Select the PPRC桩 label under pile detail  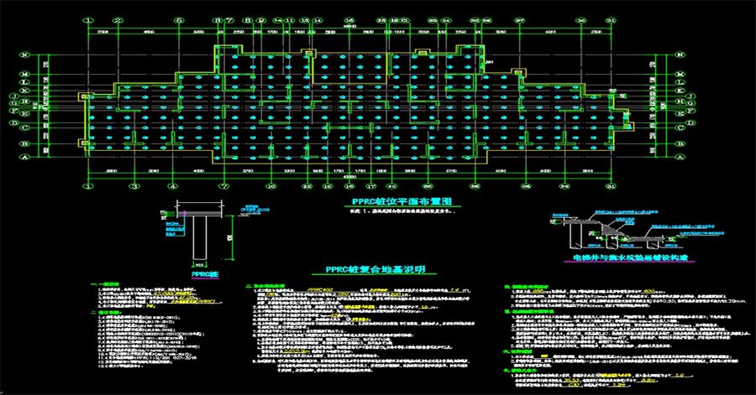[x=202, y=273]
